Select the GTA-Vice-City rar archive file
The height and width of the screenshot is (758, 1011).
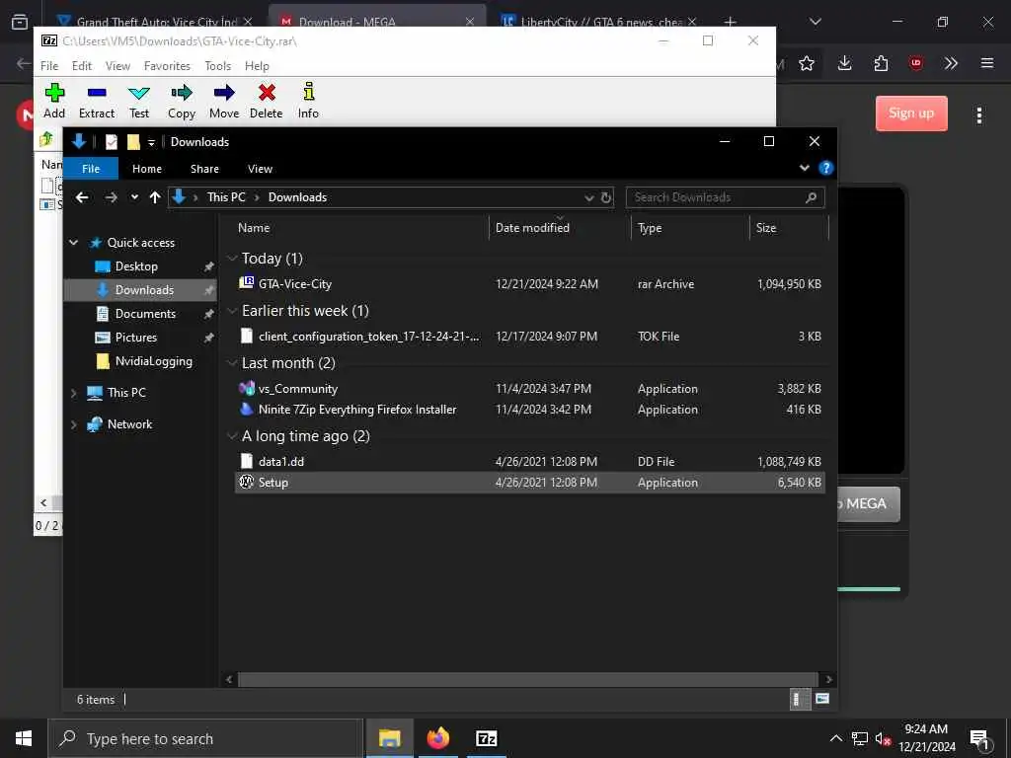click(530, 283)
